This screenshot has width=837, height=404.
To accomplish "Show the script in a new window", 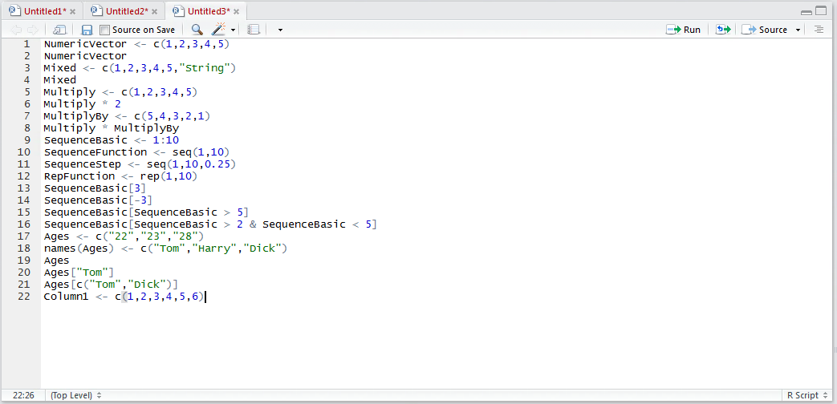I will (59, 30).
